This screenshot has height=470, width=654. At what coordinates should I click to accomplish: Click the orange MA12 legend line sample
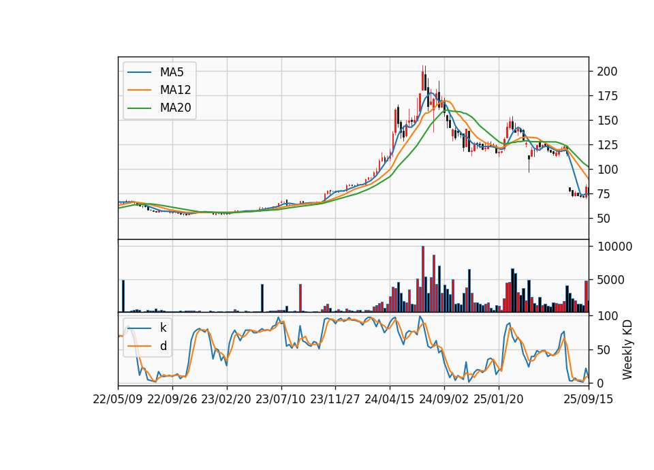coord(139,90)
